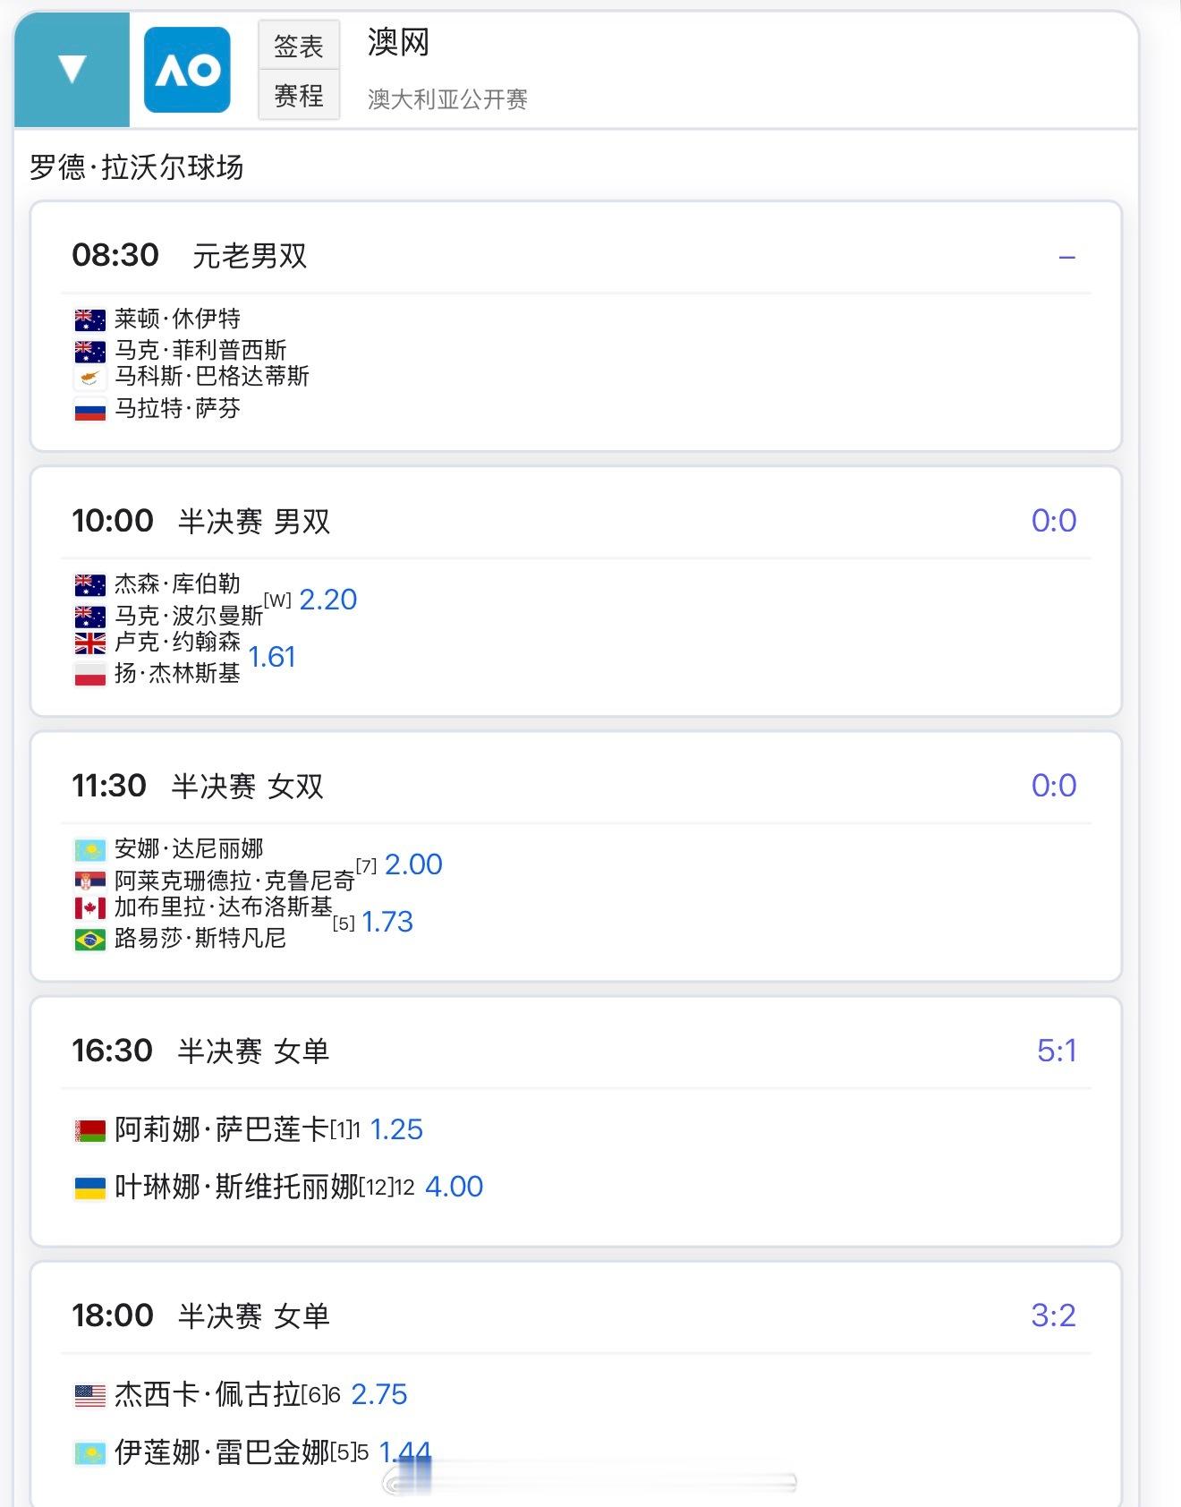Screen dimensions: 1181x1507
Task: Open the 签表 draw tab
Action: pyautogui.click(x=299, y=46)
